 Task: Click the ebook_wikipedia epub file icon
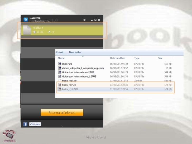point(60,68)
